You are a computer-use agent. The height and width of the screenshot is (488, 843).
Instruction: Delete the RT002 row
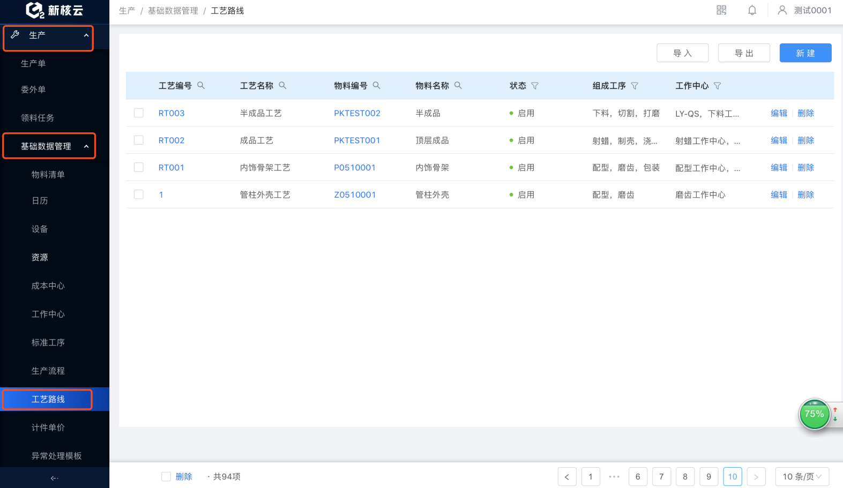(x=805, y=140)
